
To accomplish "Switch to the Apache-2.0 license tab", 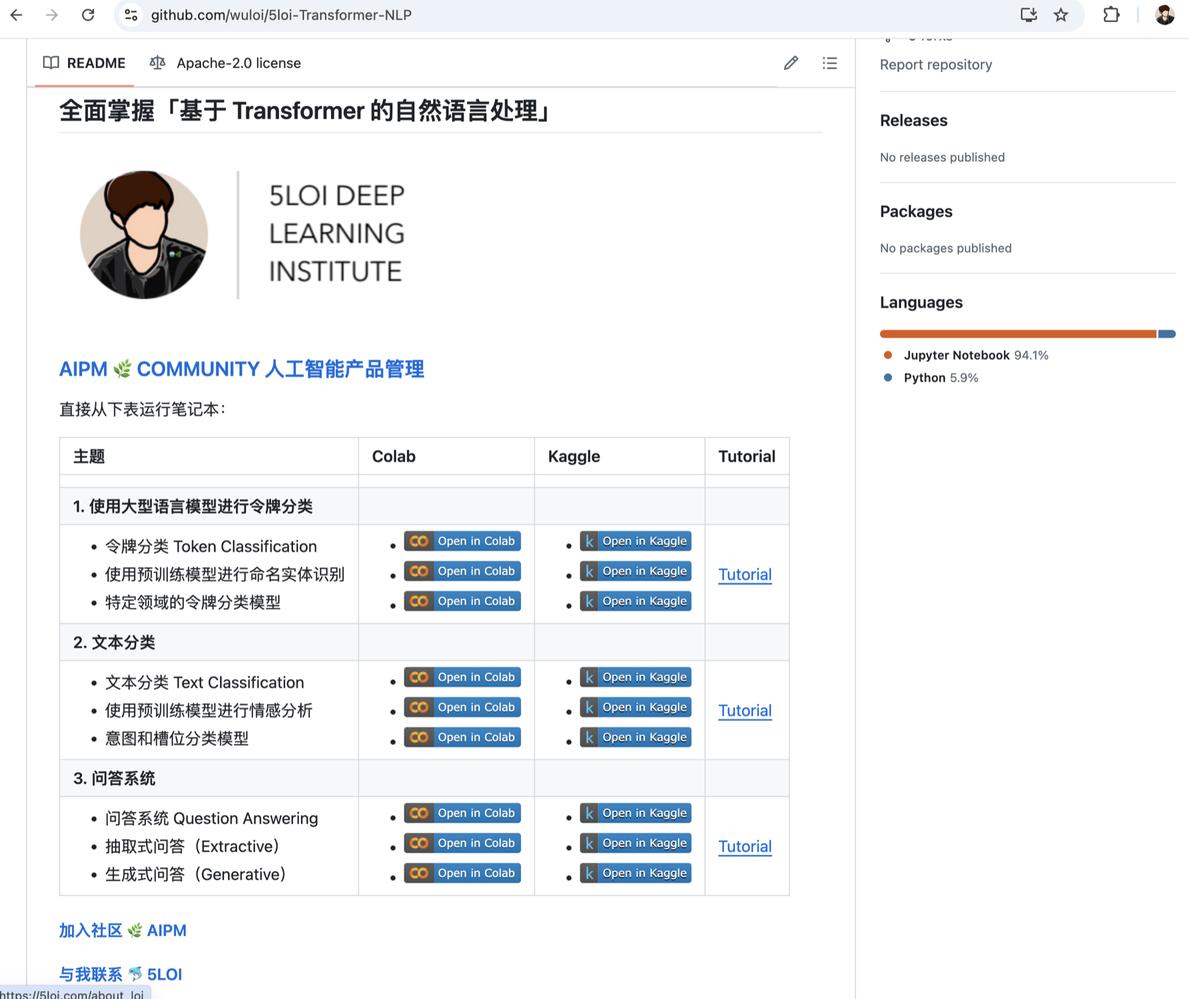I will 225,63.
